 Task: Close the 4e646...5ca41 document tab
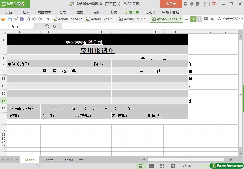tap(82, 19)
